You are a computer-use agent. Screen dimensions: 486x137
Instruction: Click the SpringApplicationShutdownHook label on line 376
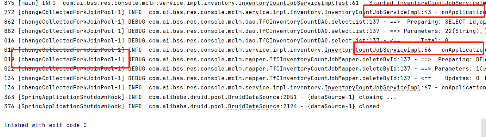(71, 106)
